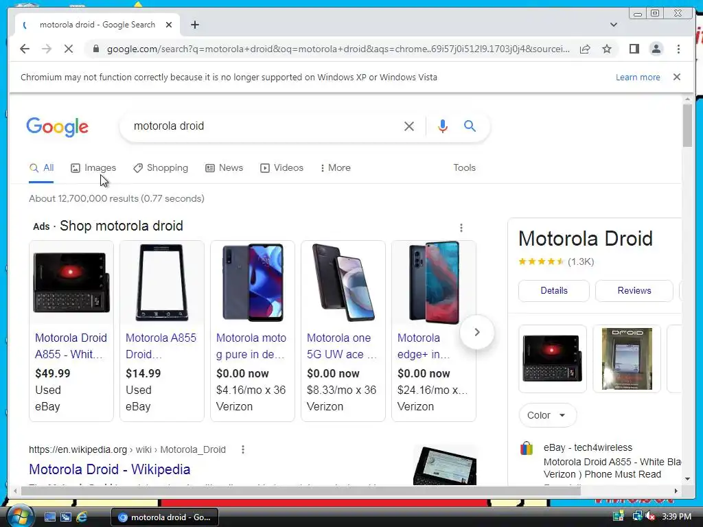This screenshot has height=527, width=703.
Task: Switch between windows quick launch icon
Action: pyautogui.click(x=66, y=517)
